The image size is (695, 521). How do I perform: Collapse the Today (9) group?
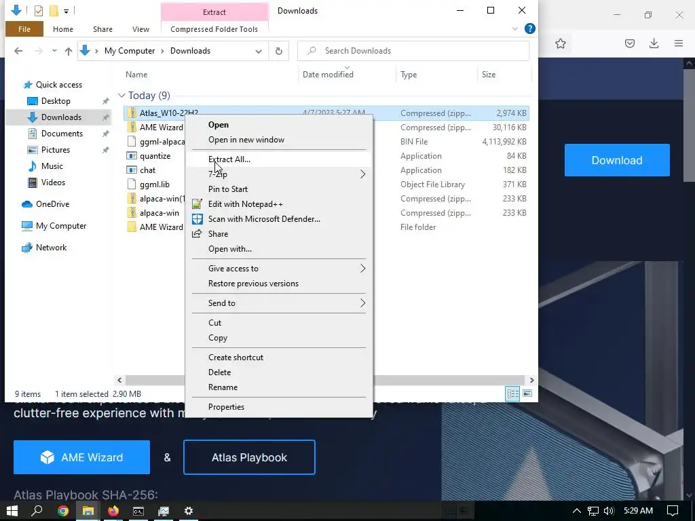click(x=121, y=96)
